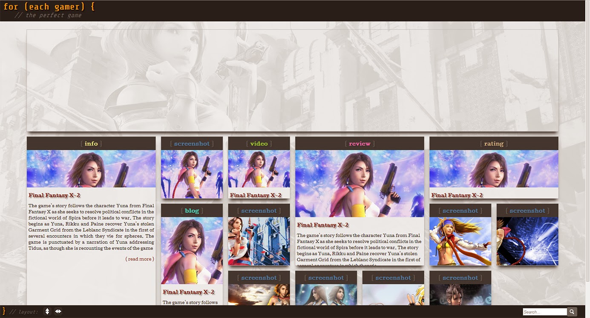Open the blog card's Yuna portrait image

pyautogui.click(x=192, y=251)
